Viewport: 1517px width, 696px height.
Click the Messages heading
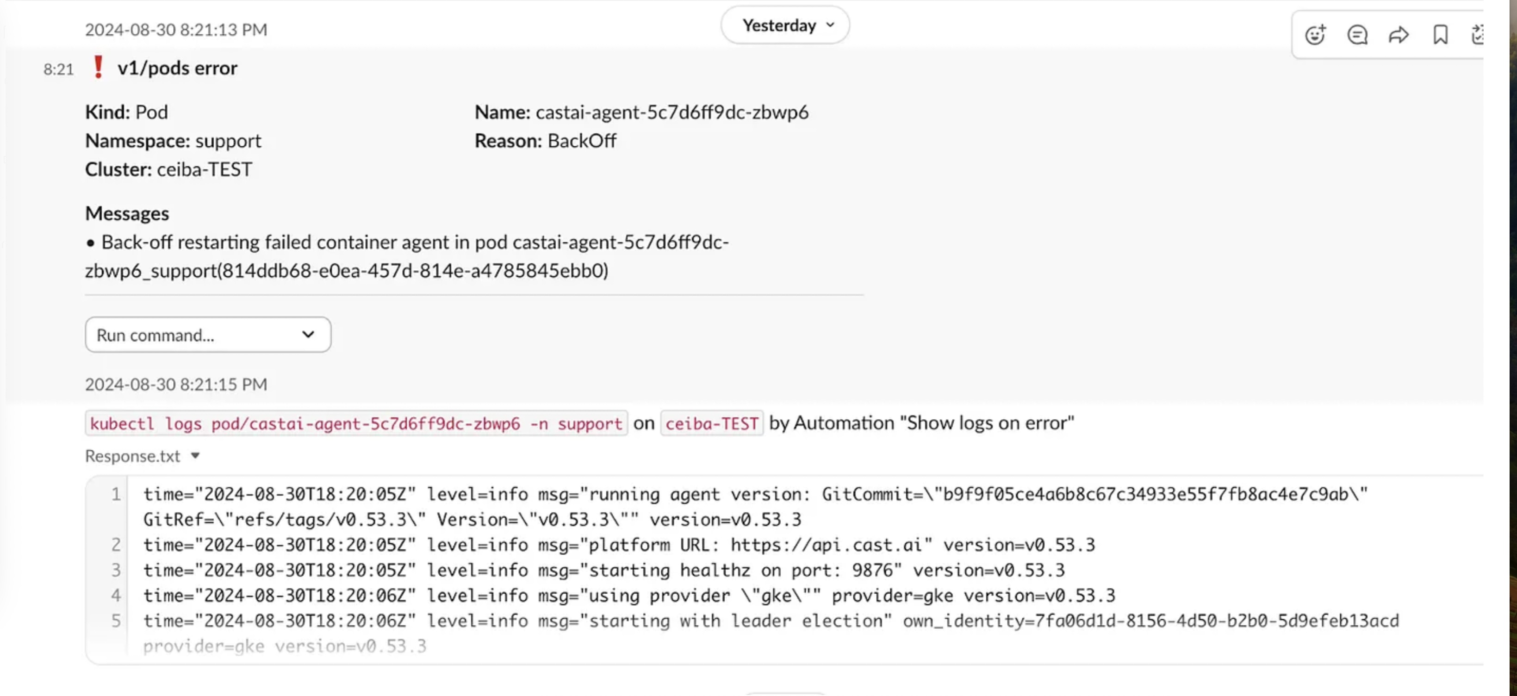[127, 213]
